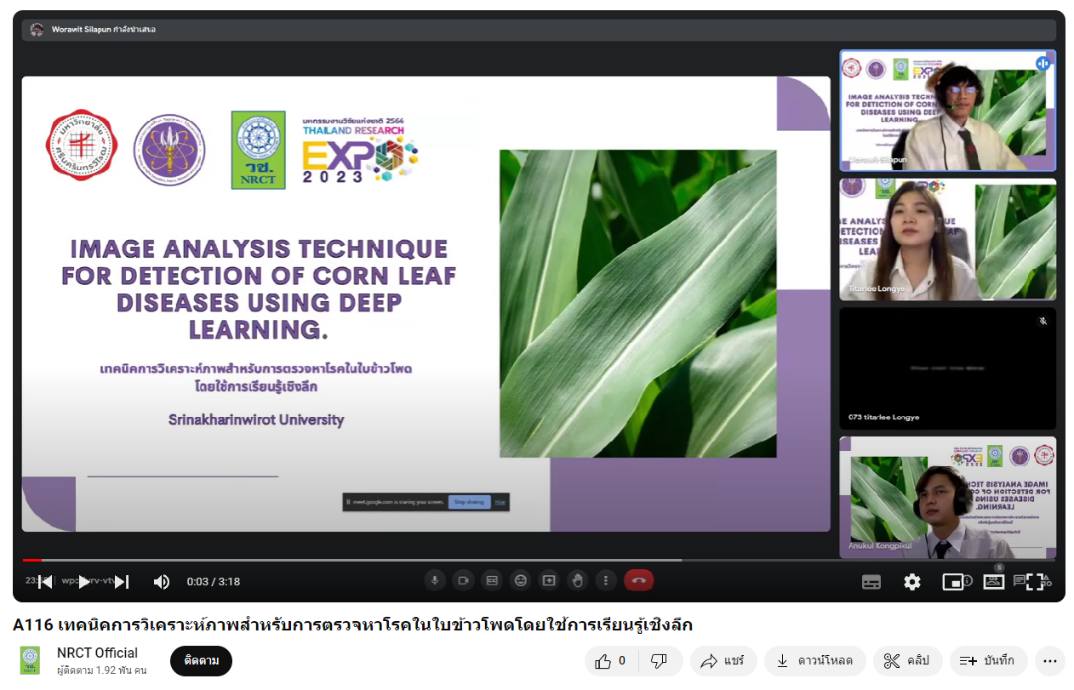Switch to miniplayer mode
The height and width of the screenshot is (690, 1074).
click(953, 582)
